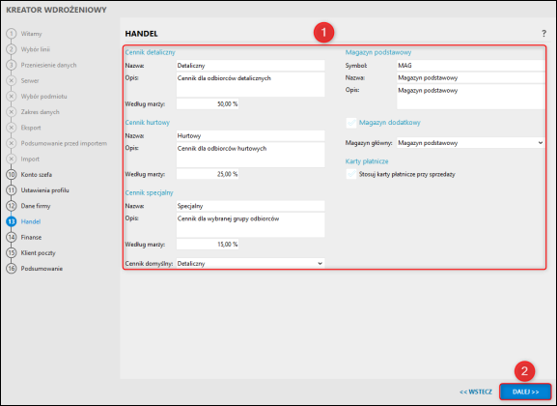The width and height of the screenshot is (557, 406).
Task: Select step 14 Finanse circle icon
Action: (12, 237)
